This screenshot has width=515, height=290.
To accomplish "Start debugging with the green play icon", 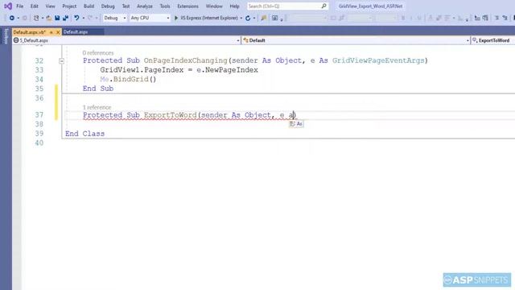I will pos(176,18).
